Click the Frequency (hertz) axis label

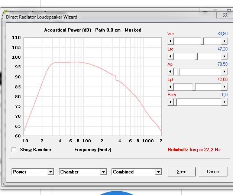tap(93, 150)
